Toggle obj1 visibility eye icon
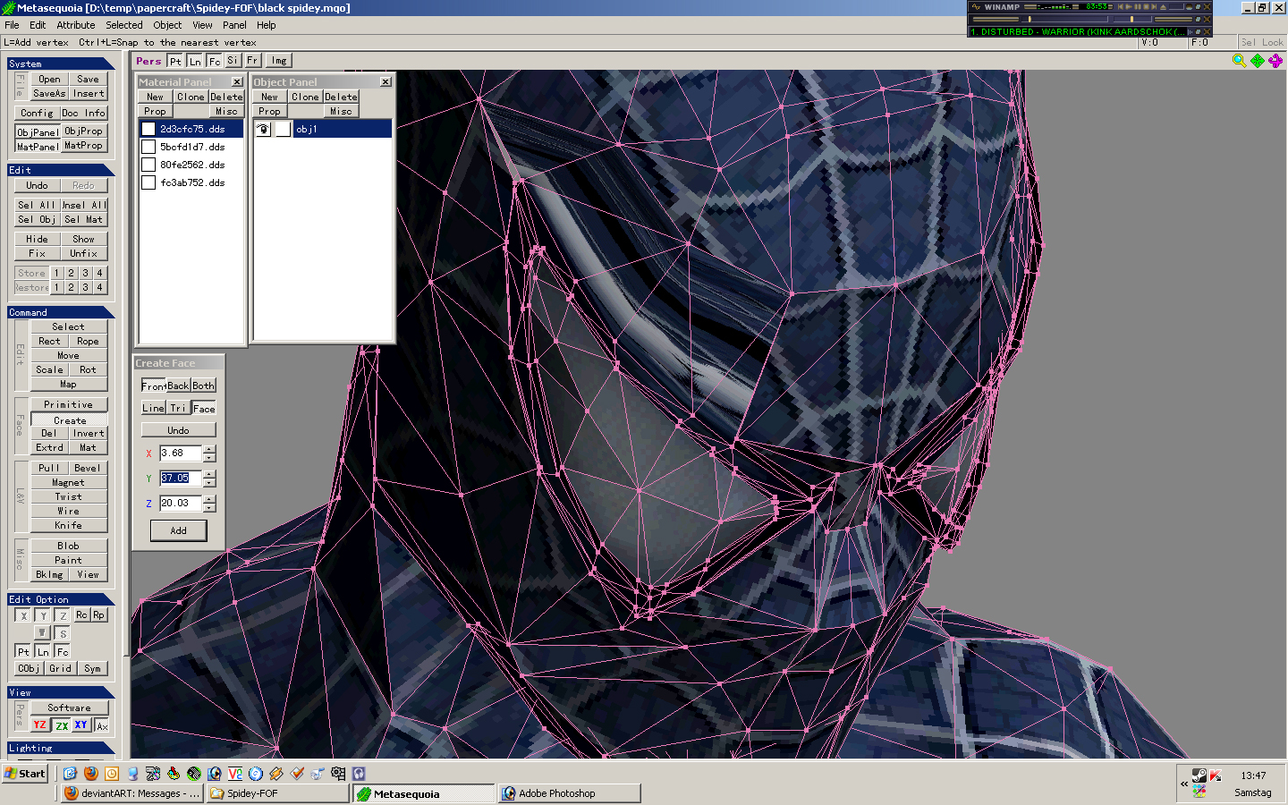 coord(263,129)
